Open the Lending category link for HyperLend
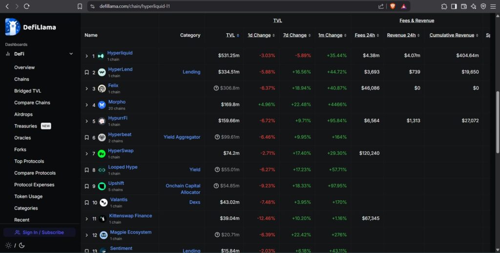Image resolution: width=500 pixels, height=253 pixels. (x=191, y=72)
